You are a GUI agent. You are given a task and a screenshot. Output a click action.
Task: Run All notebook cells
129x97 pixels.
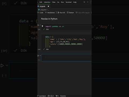click(61, 13)
